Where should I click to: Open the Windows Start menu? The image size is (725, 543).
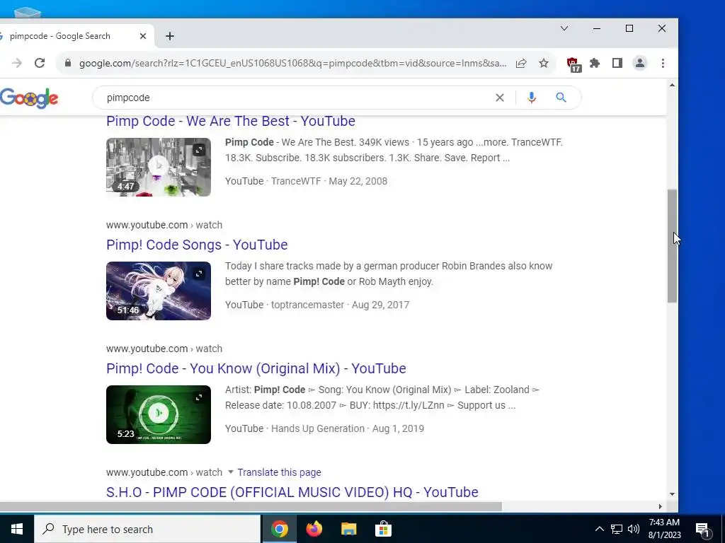coord(17,529)
